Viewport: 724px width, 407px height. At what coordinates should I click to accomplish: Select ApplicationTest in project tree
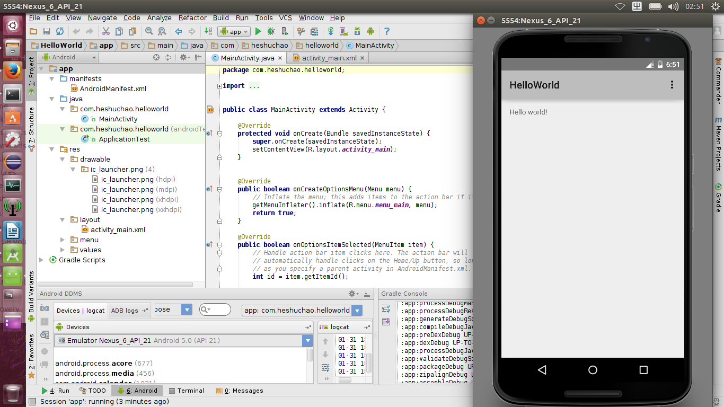click(x=124, y=139)
